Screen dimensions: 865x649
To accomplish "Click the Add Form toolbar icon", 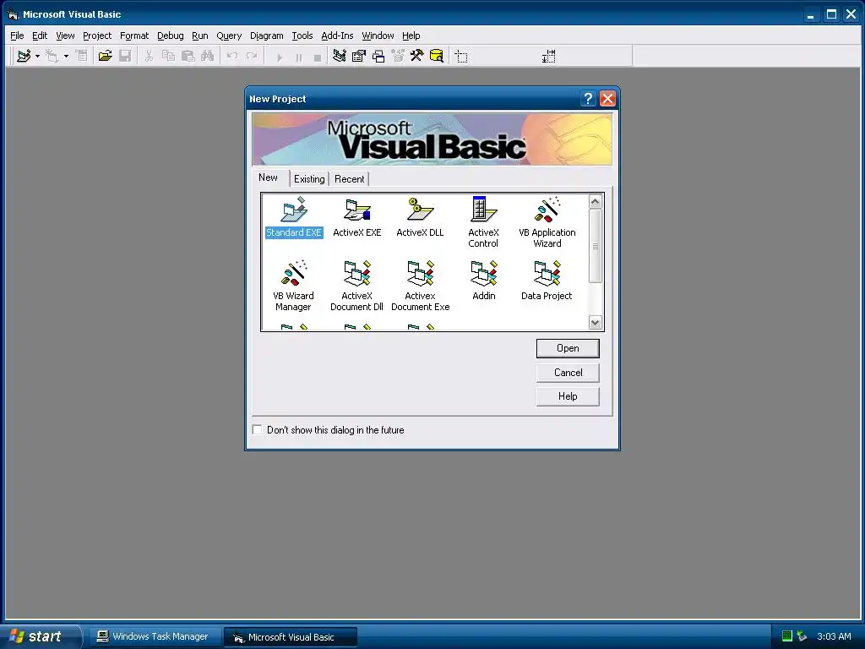I will tap(52, 56).
